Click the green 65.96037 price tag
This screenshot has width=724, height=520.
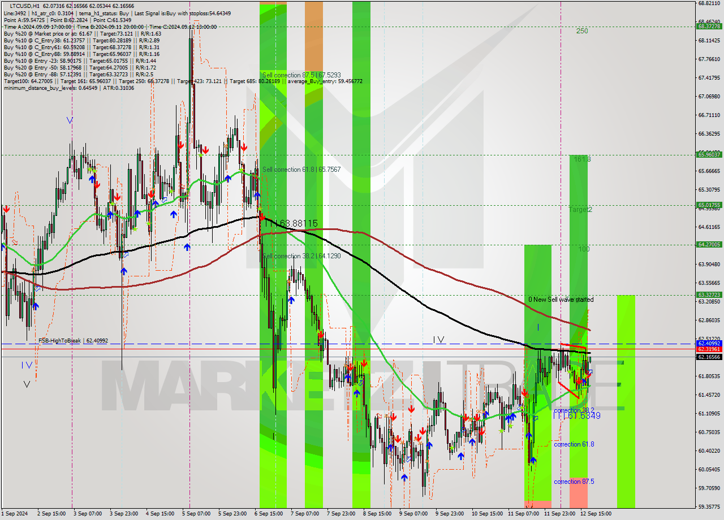[x=709, y=154]
